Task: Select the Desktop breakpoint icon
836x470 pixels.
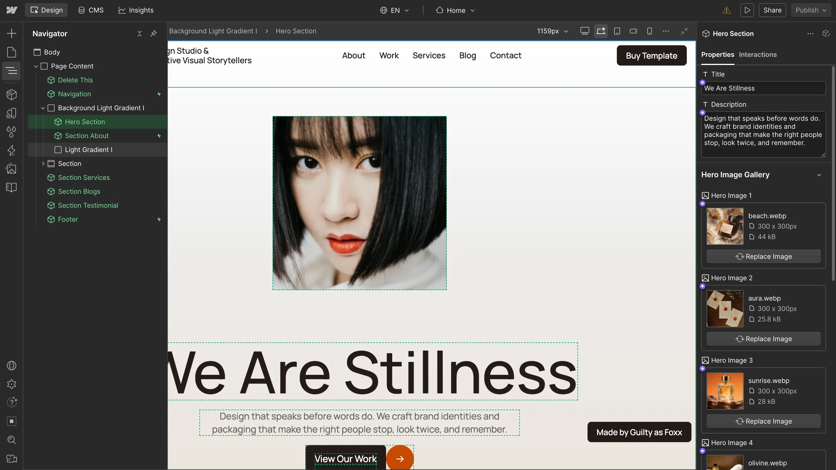Action: pos(585,31)
